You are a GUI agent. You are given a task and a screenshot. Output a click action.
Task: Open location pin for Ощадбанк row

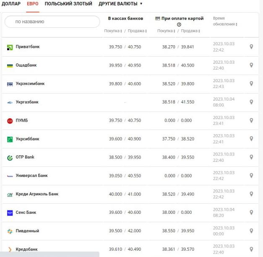(251, 65)
